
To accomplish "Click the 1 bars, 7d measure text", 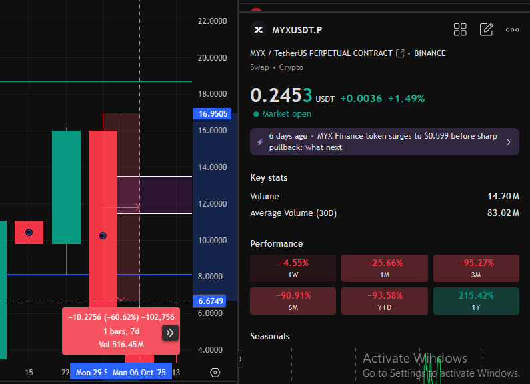I will click(121, 331).
